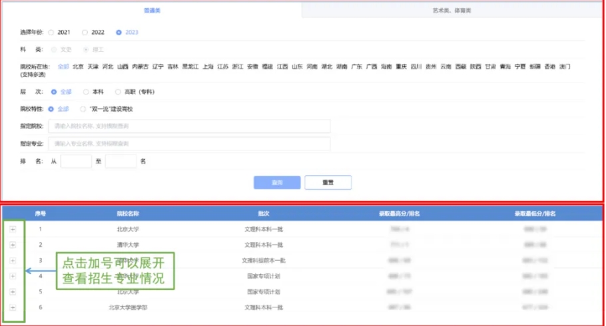The width and height of the screenshot is (606, 326).
Task: Filter by 四川 province
Action: (x=416, y=67)
